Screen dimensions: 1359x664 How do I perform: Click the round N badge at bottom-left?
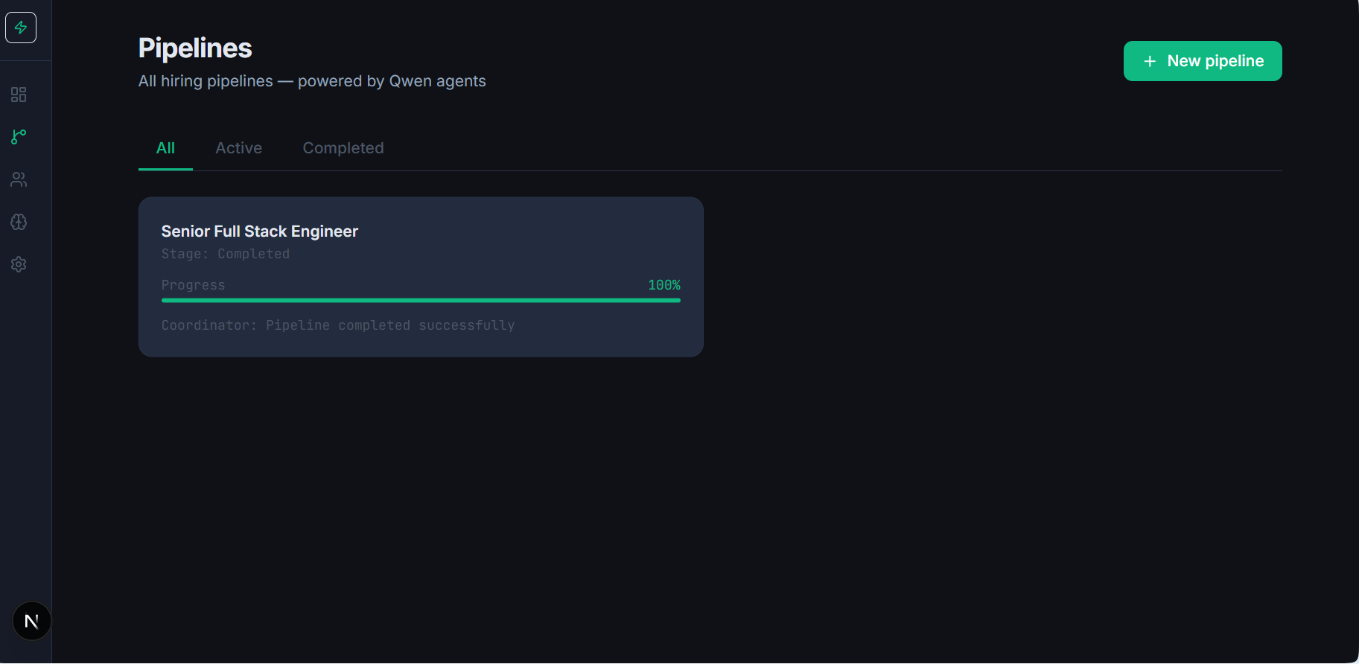(x=32, y=621)
